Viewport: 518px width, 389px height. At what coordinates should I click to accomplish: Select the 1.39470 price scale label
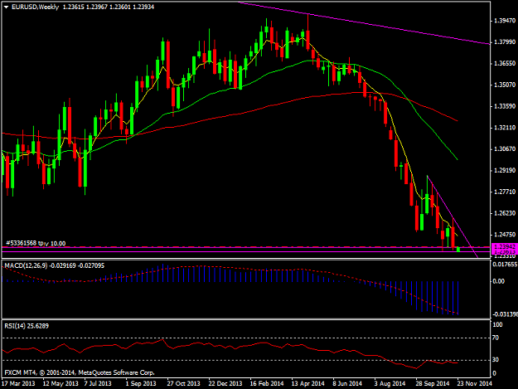click(504, 21)
